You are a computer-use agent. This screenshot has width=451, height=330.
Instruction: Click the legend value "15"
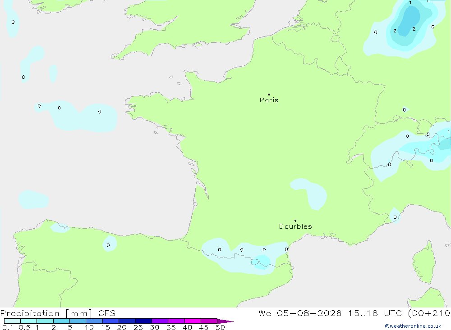point(106,327)
